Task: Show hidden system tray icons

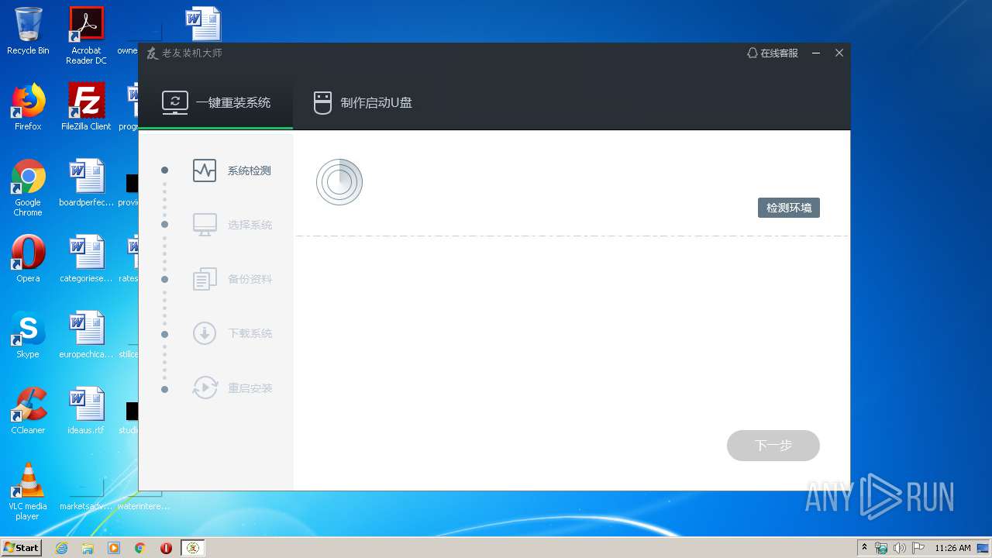Action: pos(865,548)
